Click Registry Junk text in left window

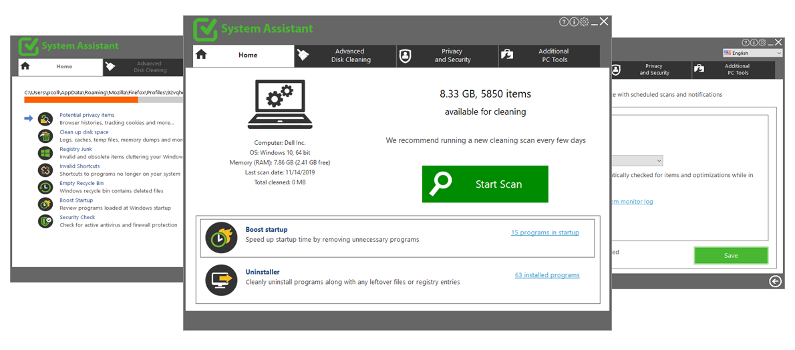click(x=76, y=149)
